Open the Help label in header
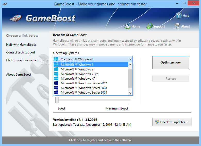 pyautogui.click(x=186, y=16)
